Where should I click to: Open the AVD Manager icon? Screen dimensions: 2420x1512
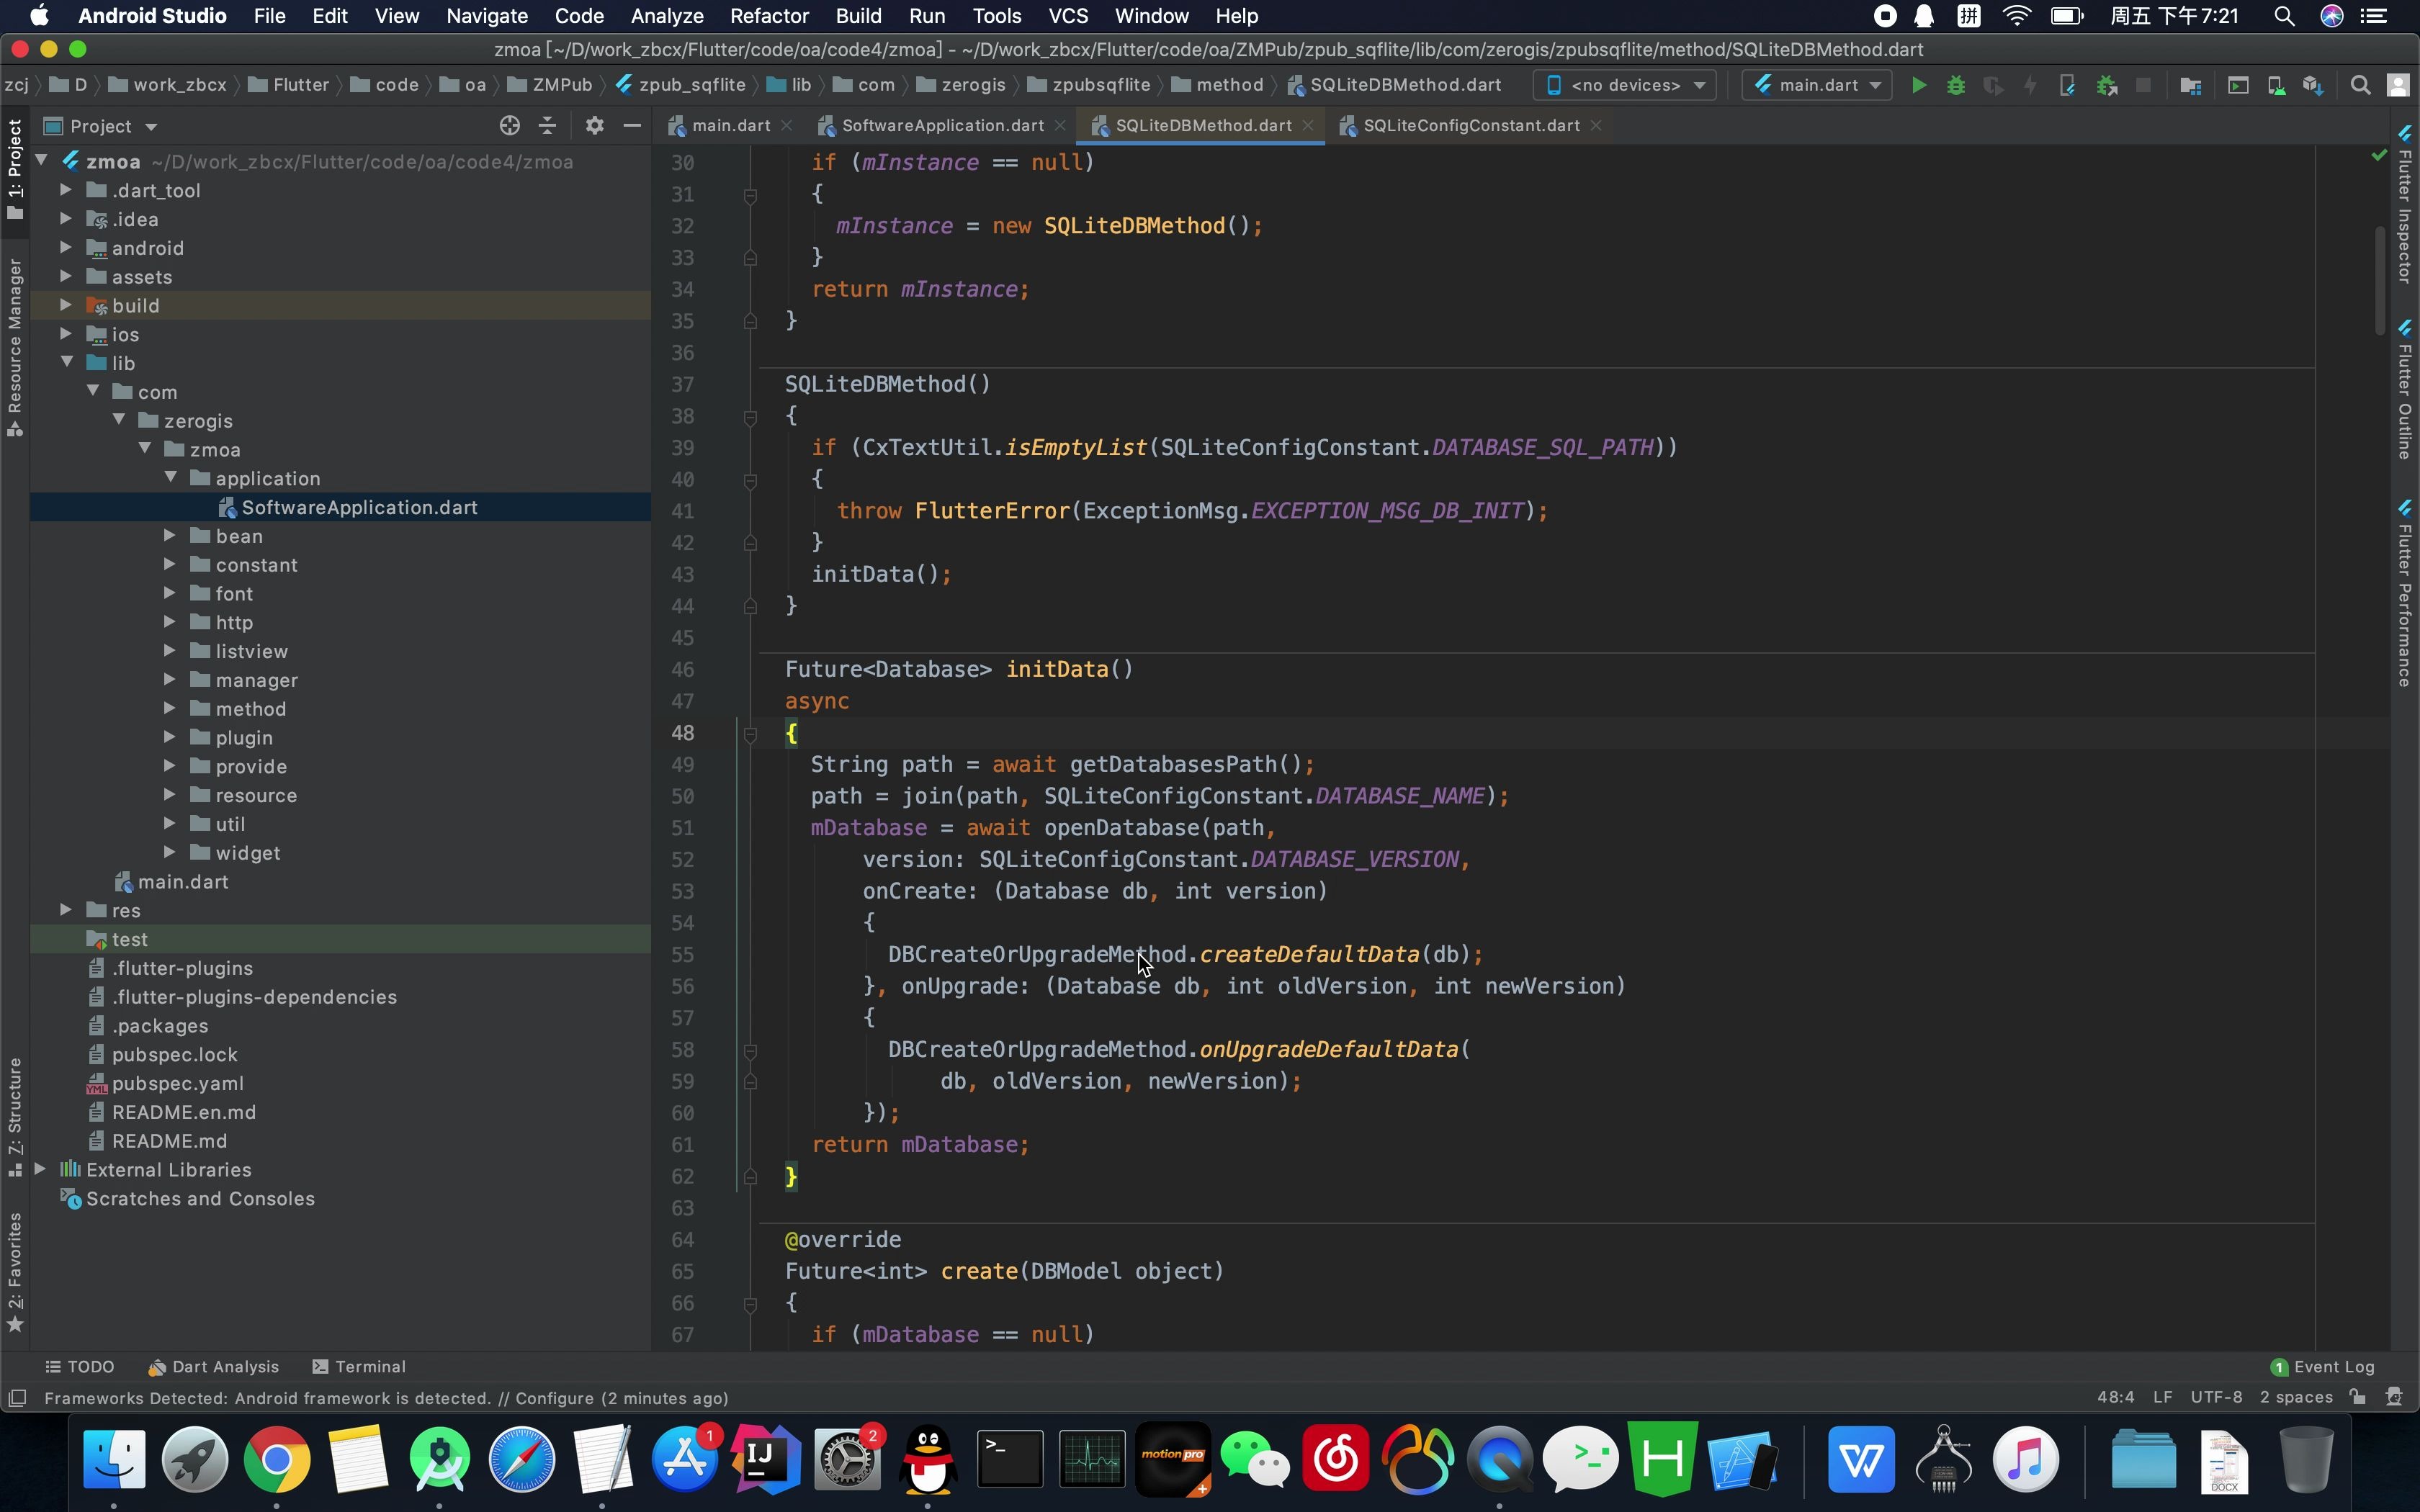click(x=2275, y=86)
